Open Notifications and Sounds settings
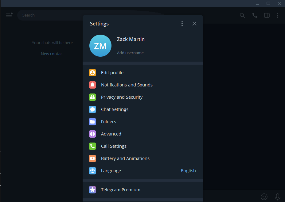This screenshot has width=285, height=202. (143, 85)
